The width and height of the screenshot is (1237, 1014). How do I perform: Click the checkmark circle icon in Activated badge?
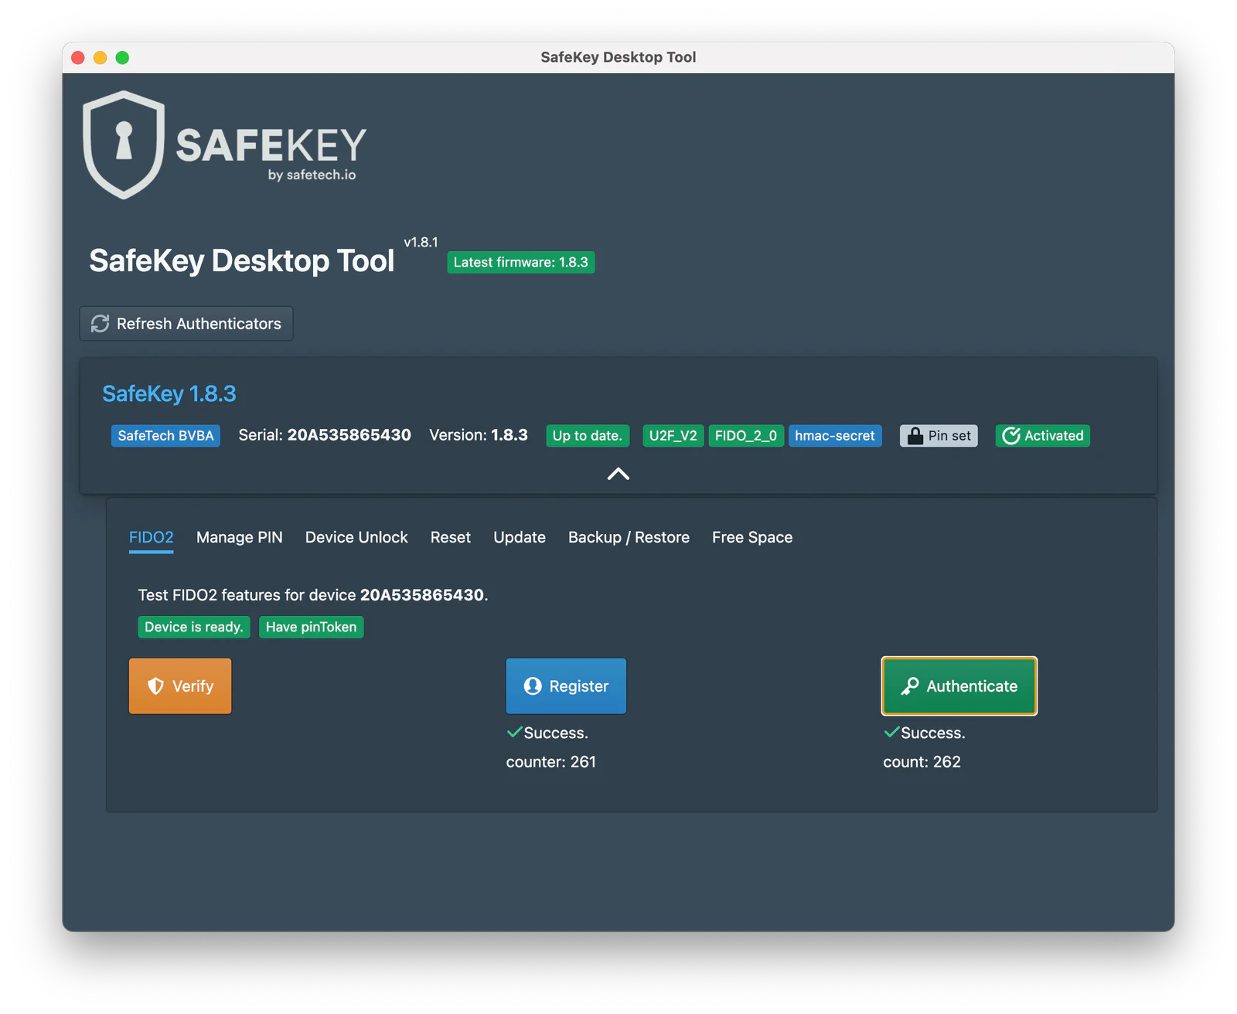coord(1011,436)
